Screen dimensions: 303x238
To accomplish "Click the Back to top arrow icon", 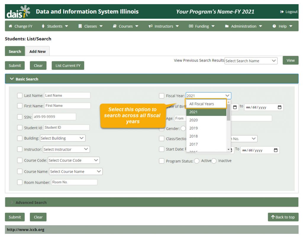I will 273,217.
